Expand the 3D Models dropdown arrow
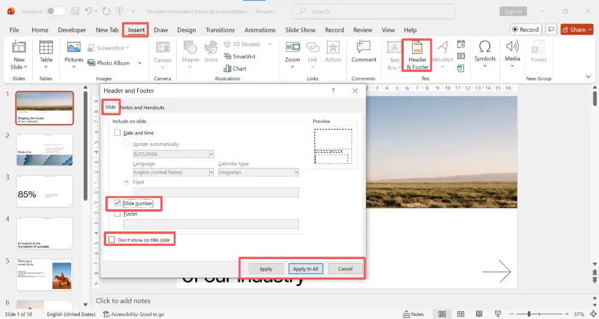The image size is (599, 319). coord(270,44)
